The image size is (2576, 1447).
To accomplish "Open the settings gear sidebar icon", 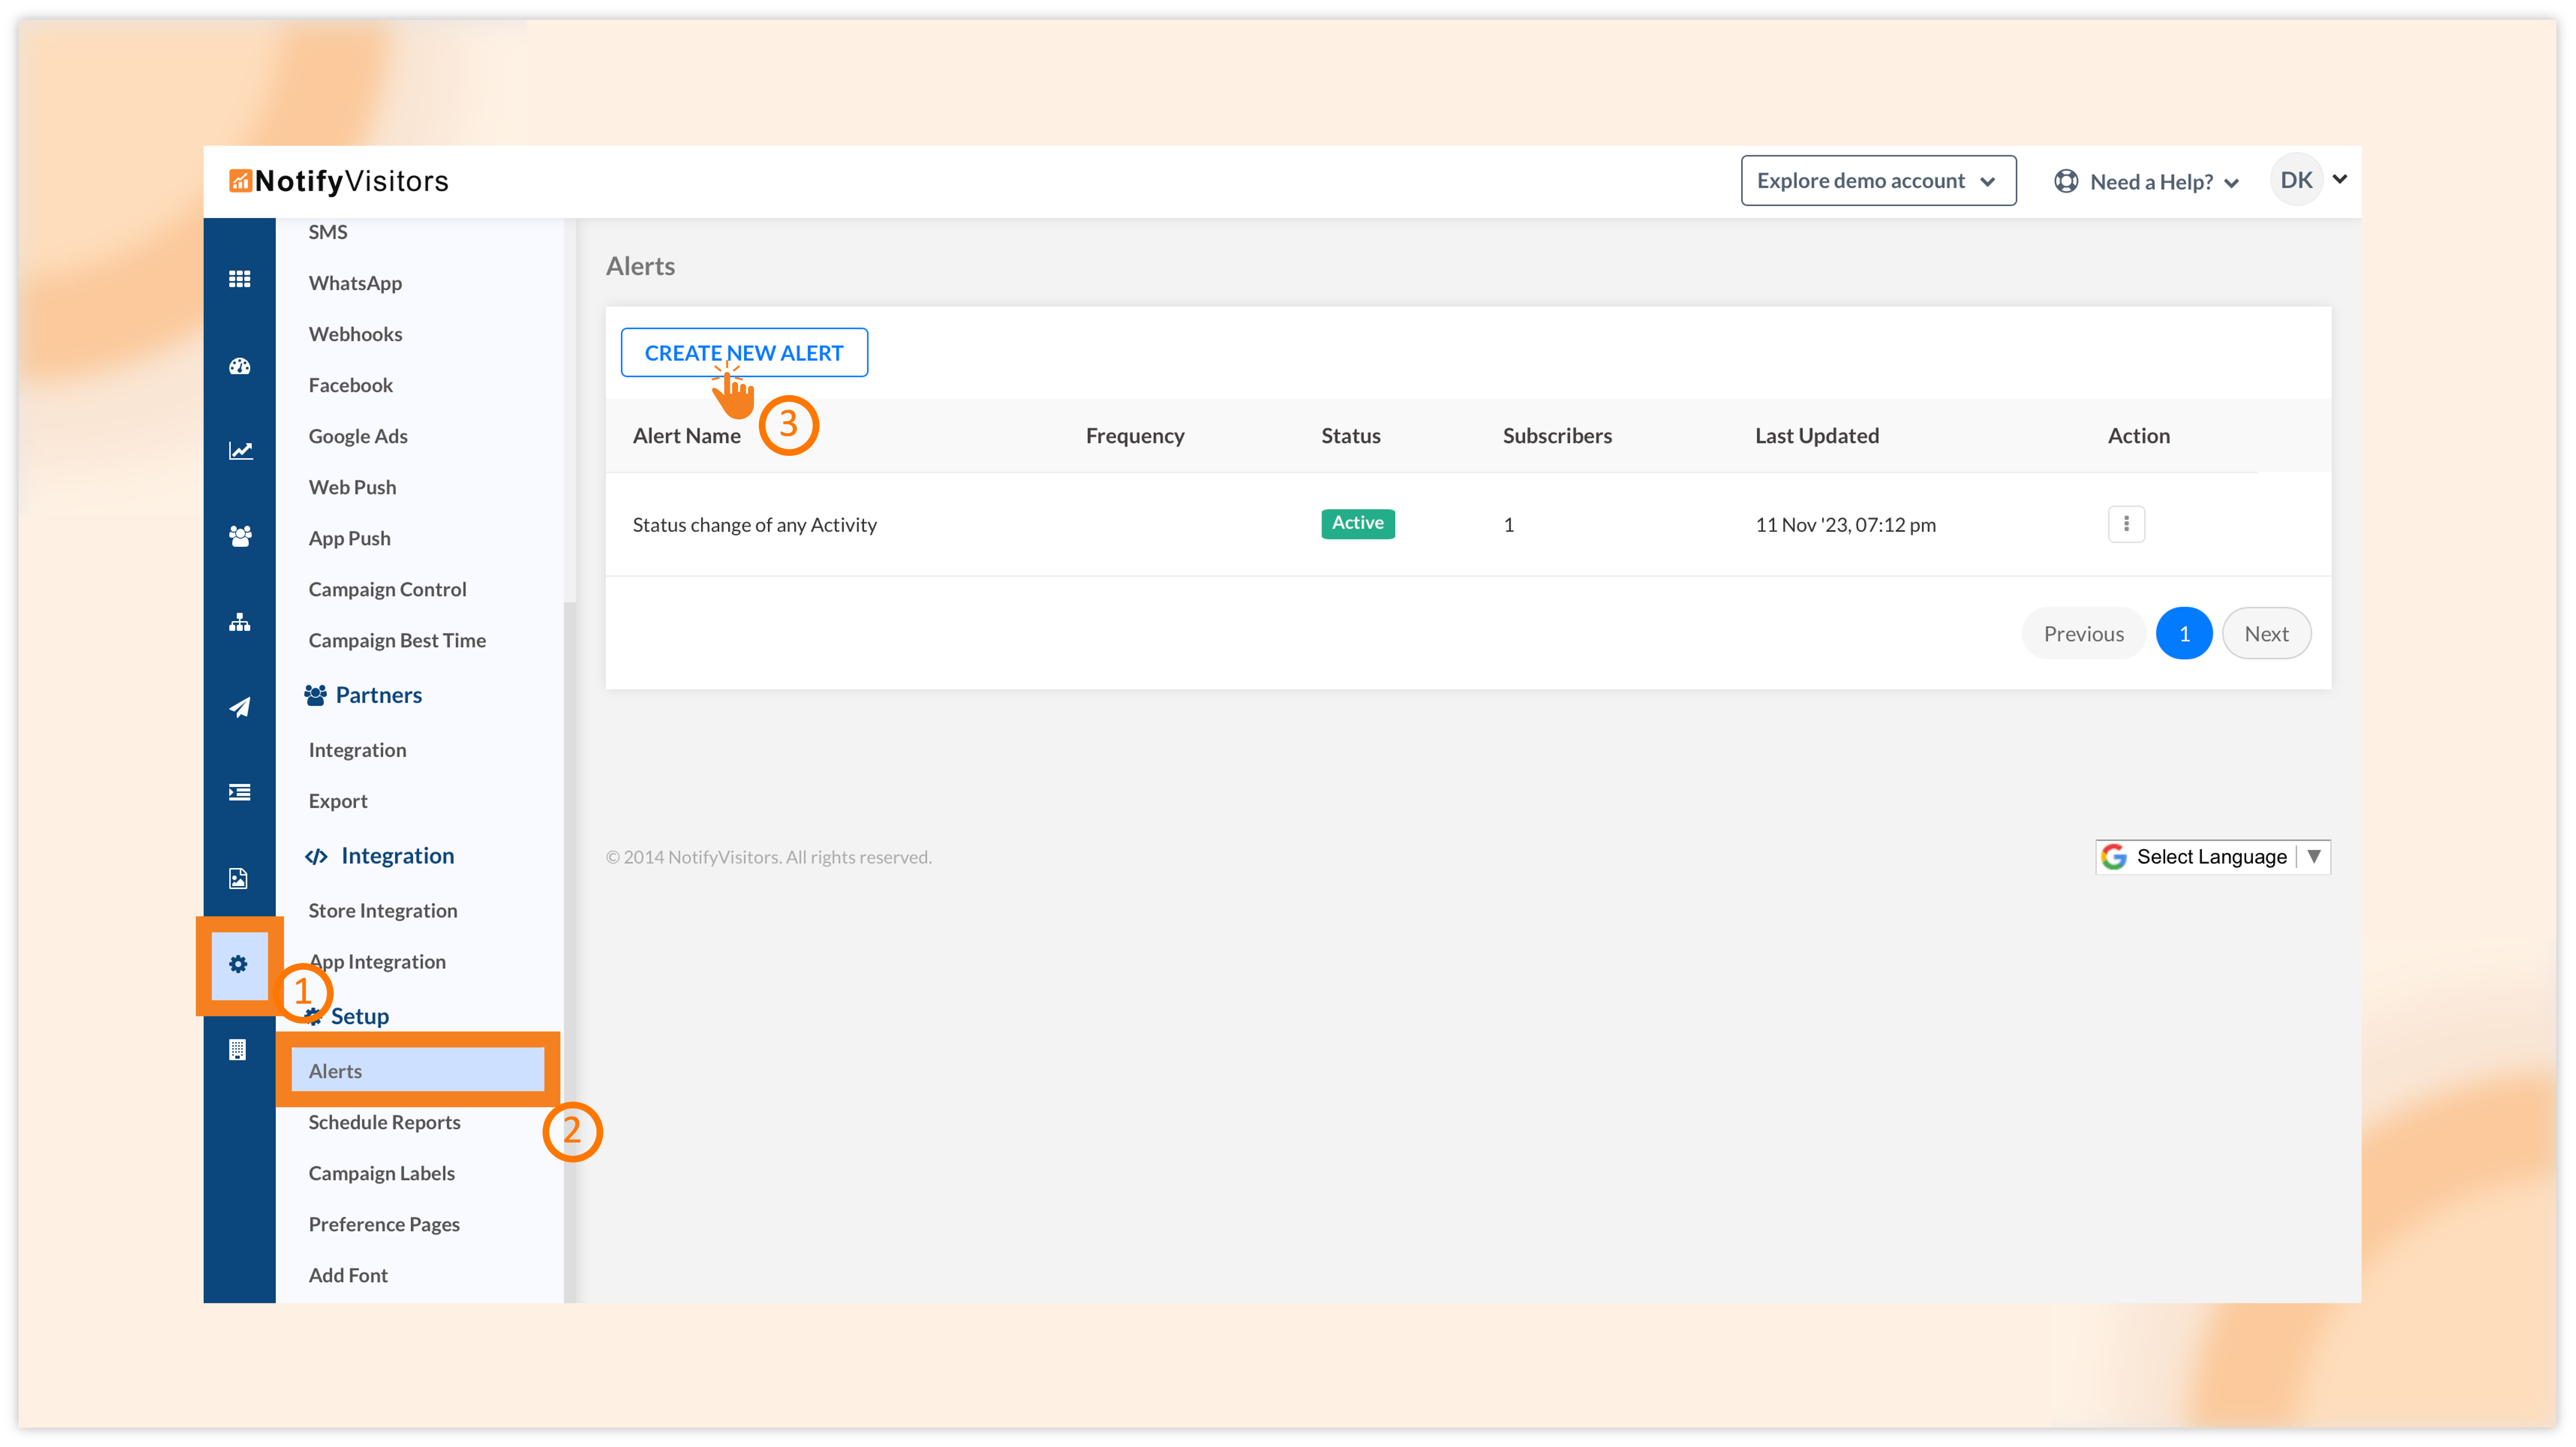I will coord(238,964).
